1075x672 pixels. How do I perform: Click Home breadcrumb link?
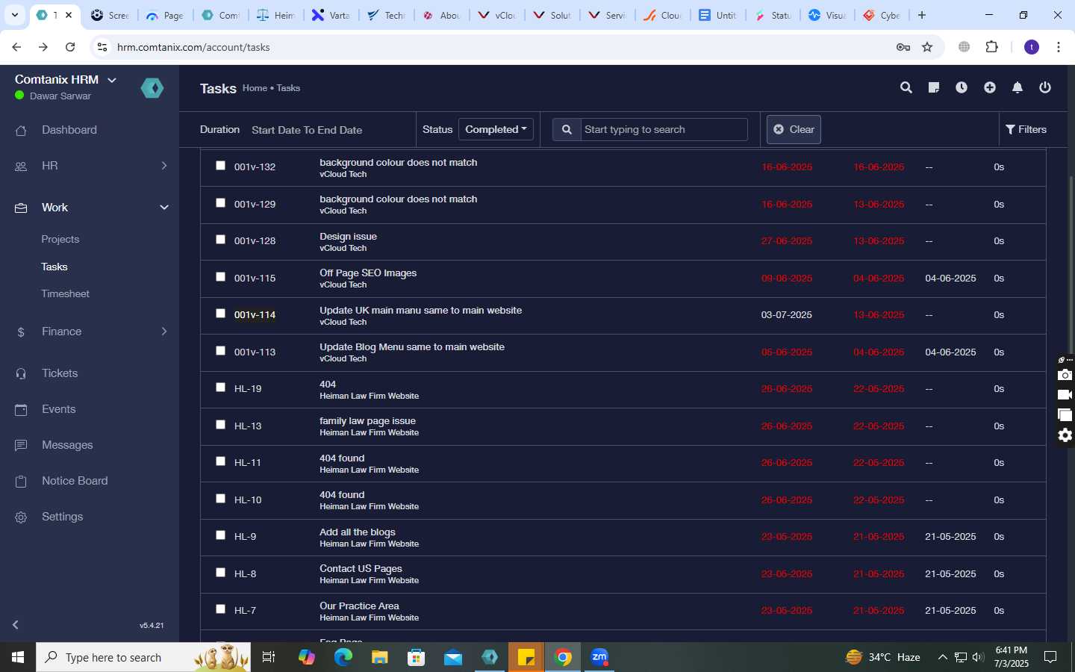click(x=255, y=88)
